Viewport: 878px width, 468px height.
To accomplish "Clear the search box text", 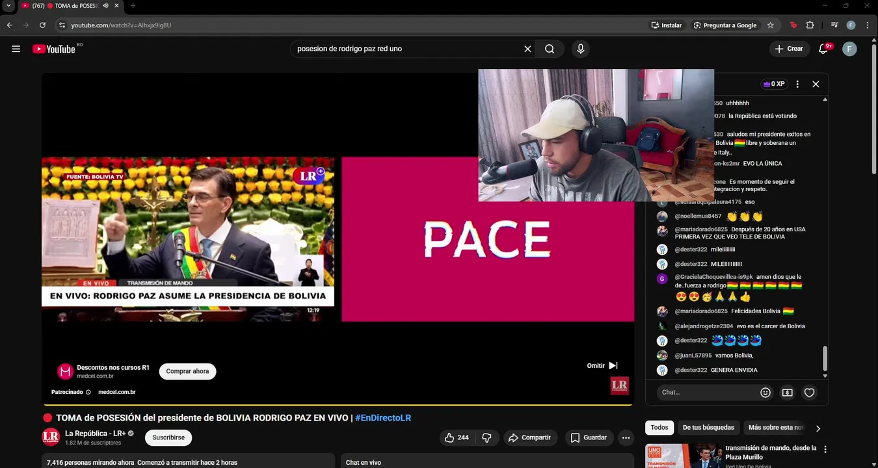I will click(x=527, y=49).
